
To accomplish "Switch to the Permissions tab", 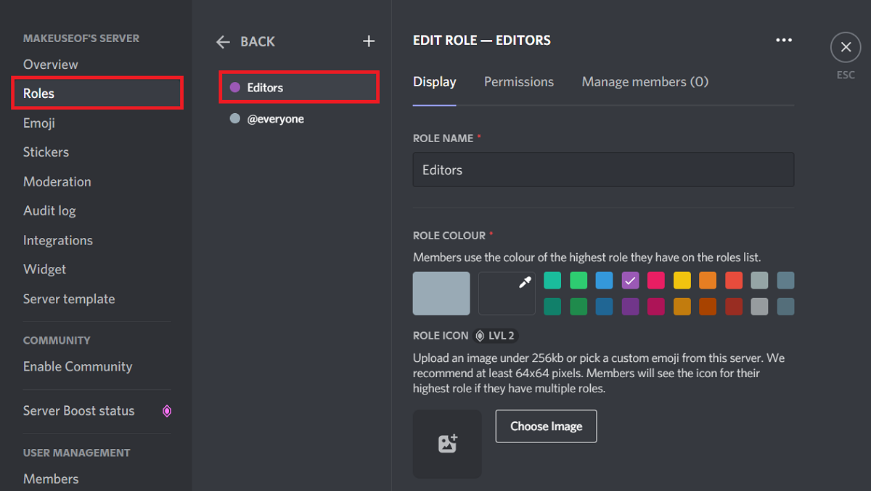I will point(518,82).
